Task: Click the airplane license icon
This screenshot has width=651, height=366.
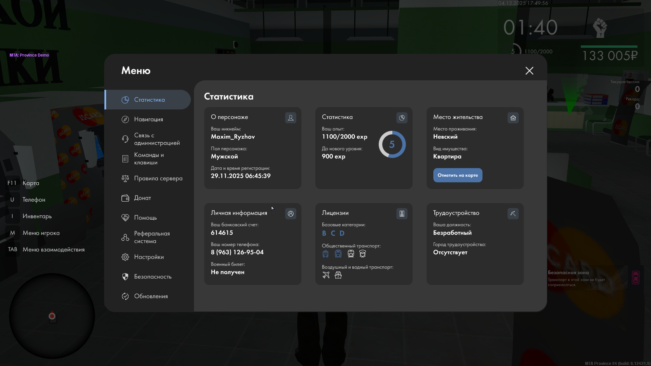Action: click(x=326, y=275)
